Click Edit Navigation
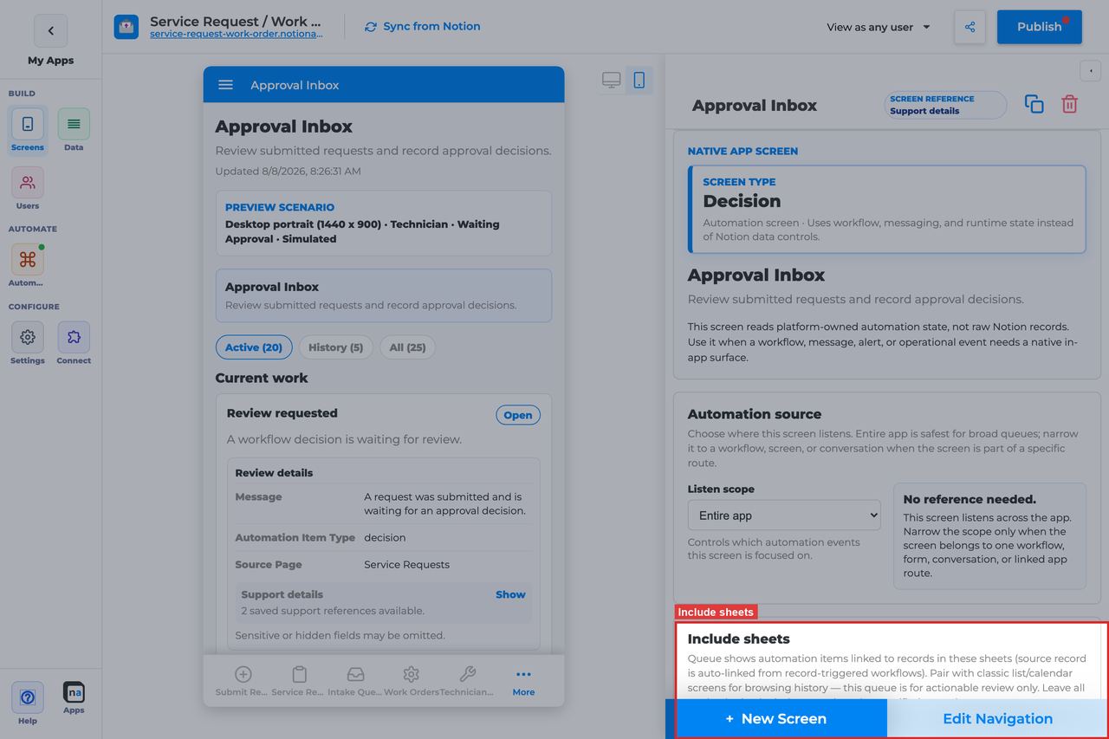Image resolution: width=1109 pixels, height=739 pixels. [x=997, y=718]
